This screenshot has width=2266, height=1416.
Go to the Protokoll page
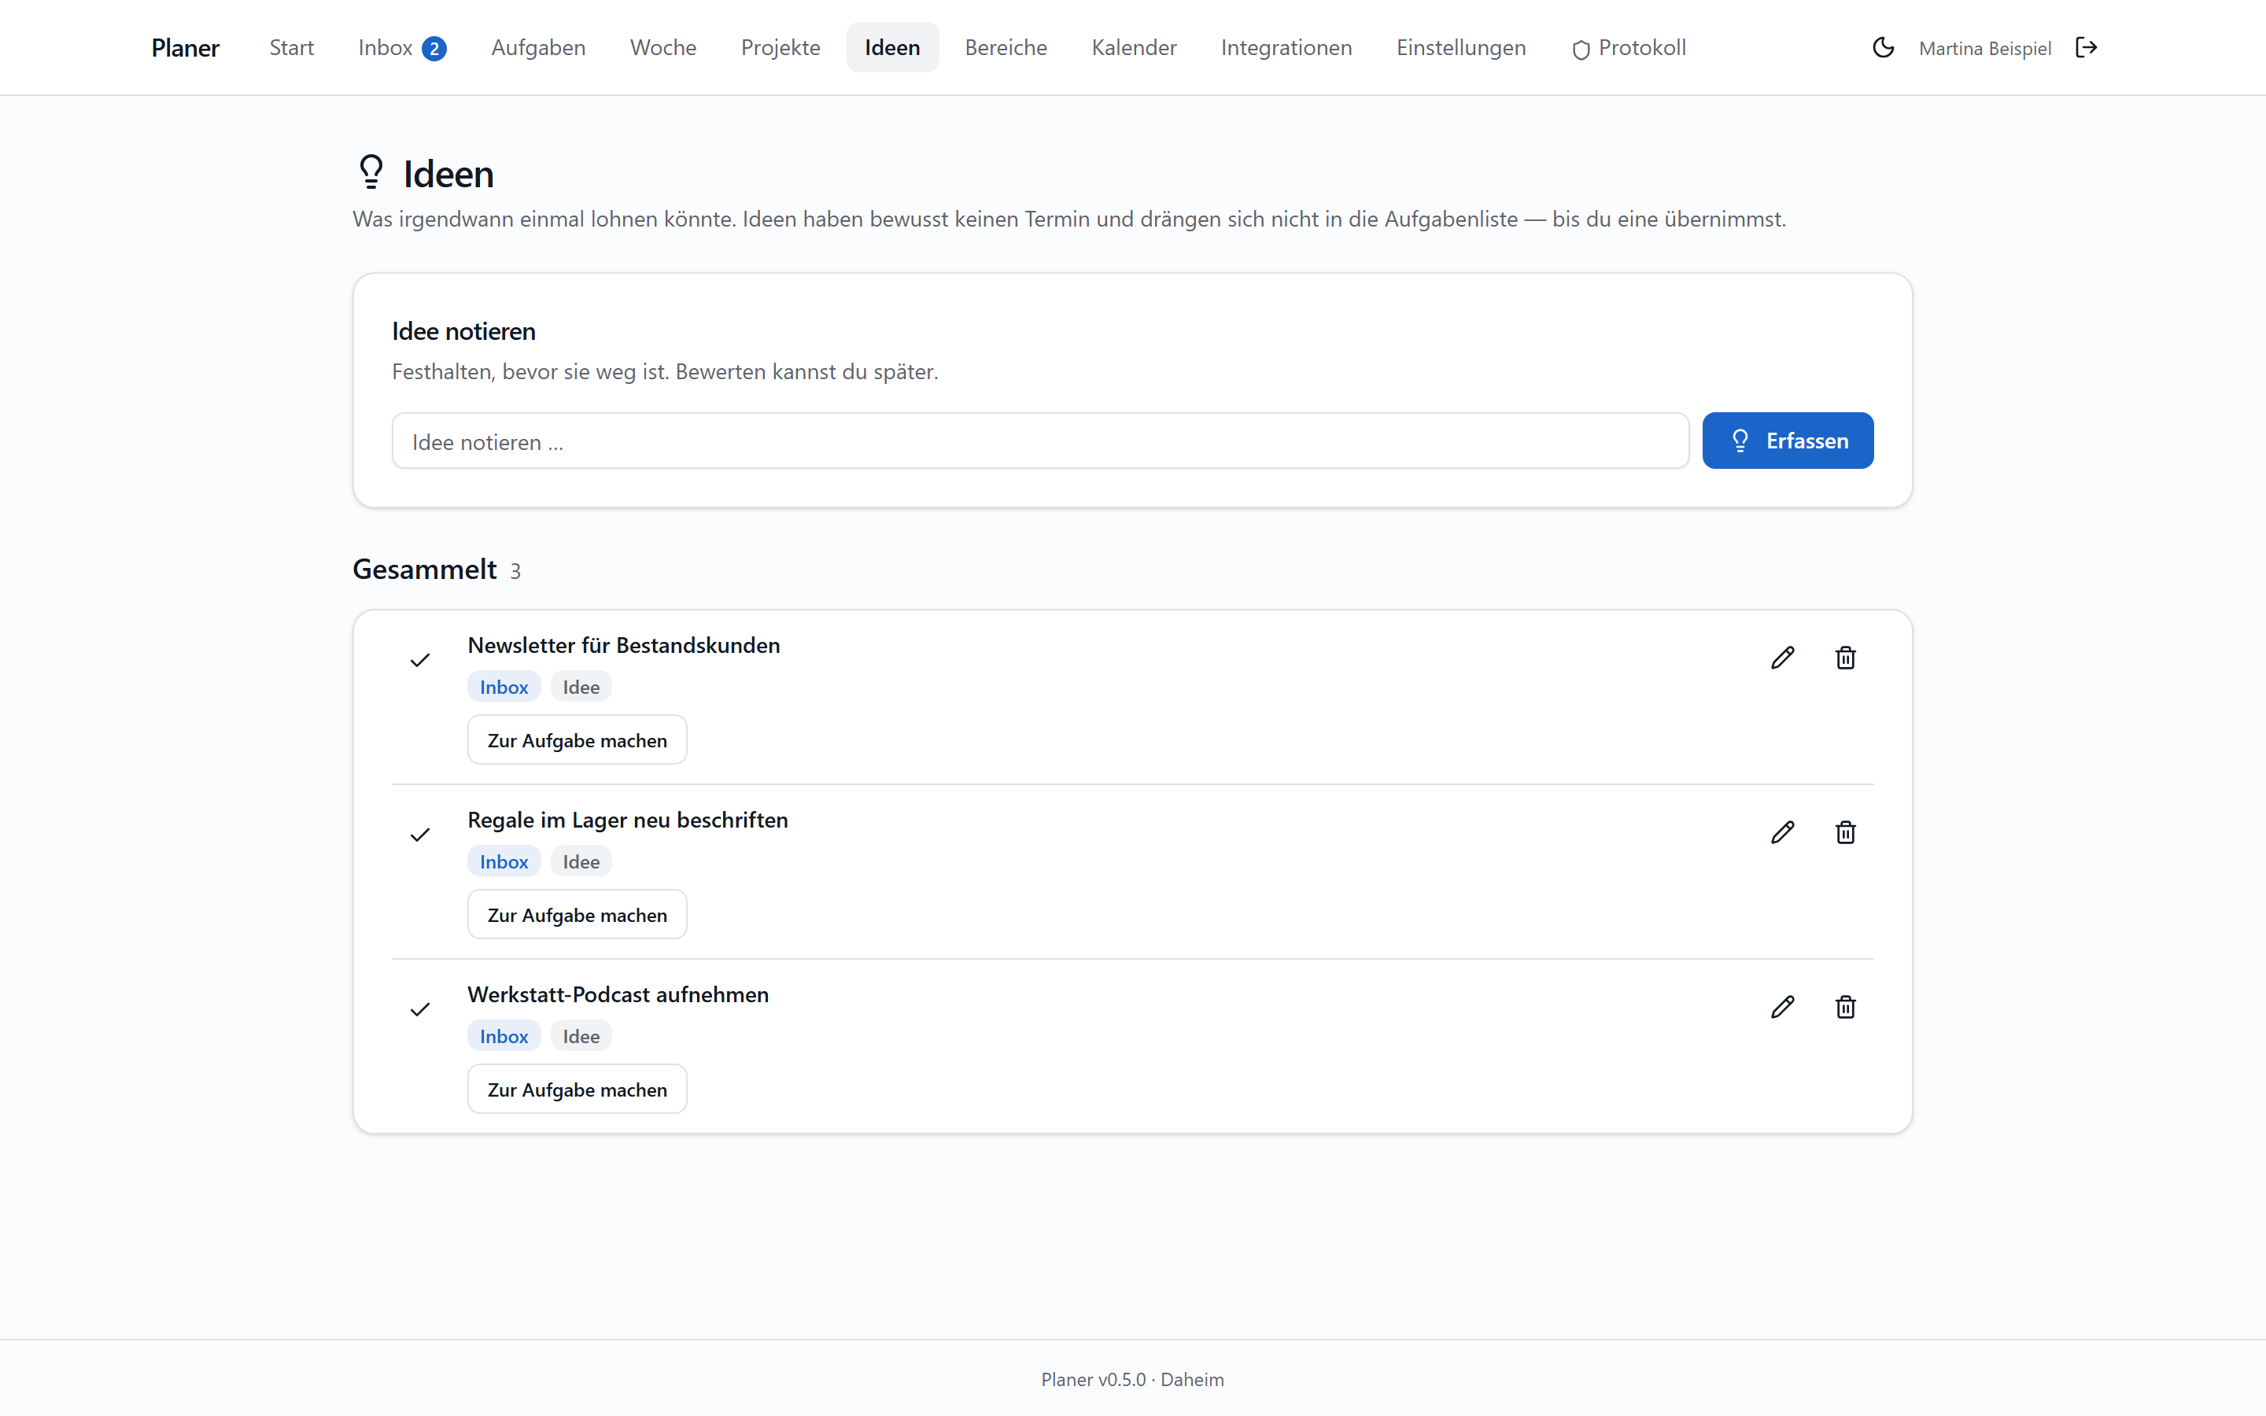(x=1629, y=48)
